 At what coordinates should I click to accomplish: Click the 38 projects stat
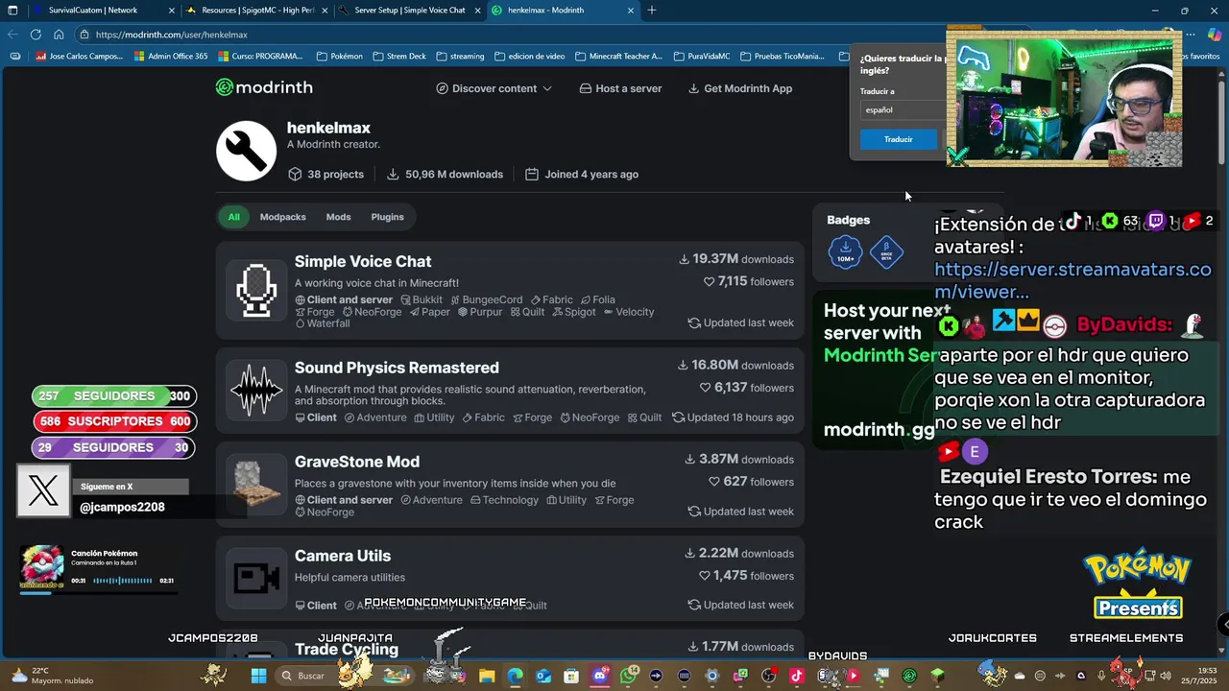325,175
